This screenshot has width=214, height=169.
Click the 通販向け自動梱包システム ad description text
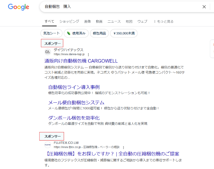point(114,72)
